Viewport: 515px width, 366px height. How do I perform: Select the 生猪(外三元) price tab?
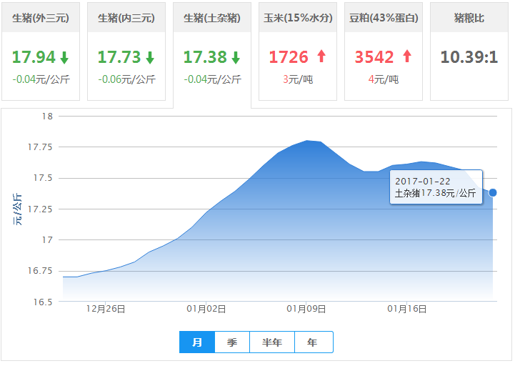point(41,51)
